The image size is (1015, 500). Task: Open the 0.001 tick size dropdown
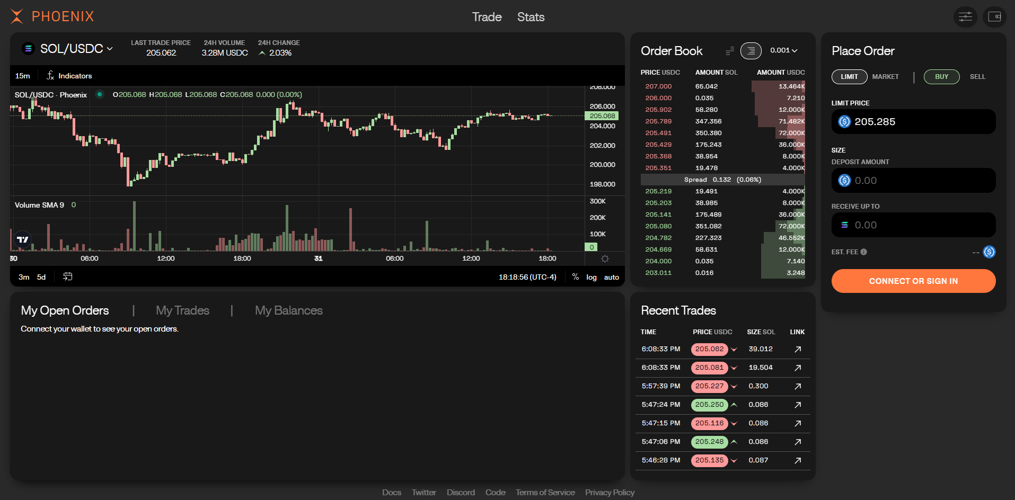pyautogui.click(x=783, y=50)
